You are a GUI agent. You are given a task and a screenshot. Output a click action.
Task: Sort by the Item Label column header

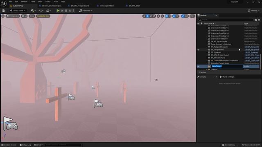(x=209, y=24)
